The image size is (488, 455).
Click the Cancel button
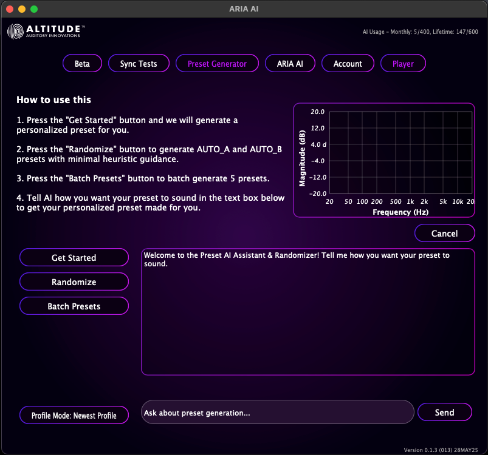444,233
